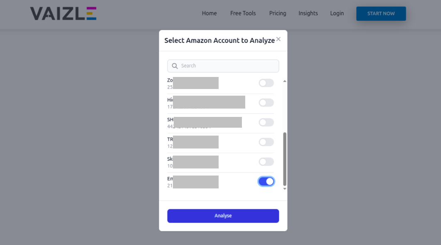The image size is (441, 245).
Task: Click the START NOW button
Action: 381,13
